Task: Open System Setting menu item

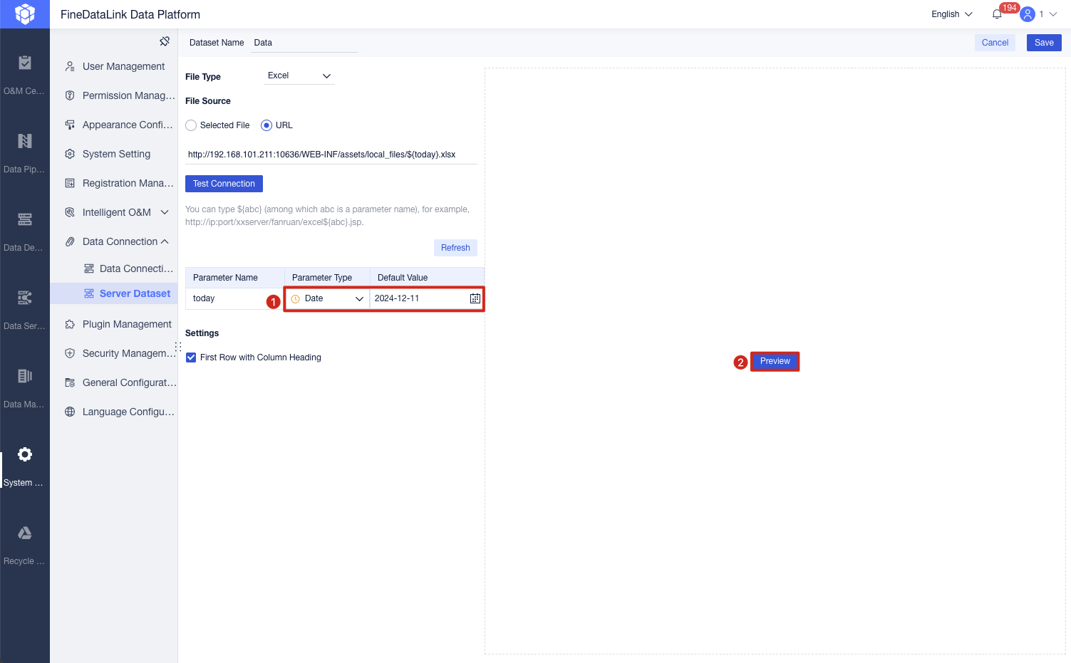Action: [x=114, y=154]
